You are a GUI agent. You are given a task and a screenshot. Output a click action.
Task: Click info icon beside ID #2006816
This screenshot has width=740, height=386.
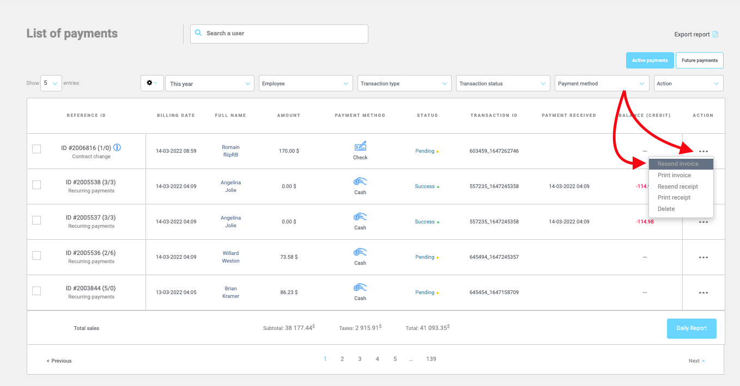coord(117,148)
